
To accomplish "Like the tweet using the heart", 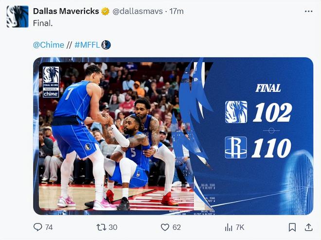I will (165, 227).
